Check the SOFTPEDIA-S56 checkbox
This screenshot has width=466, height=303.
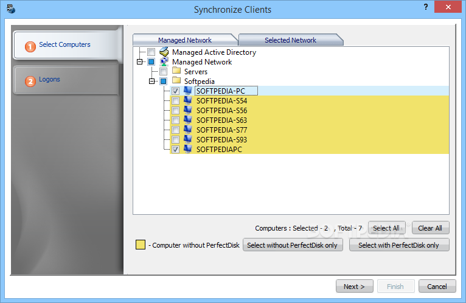175,111
